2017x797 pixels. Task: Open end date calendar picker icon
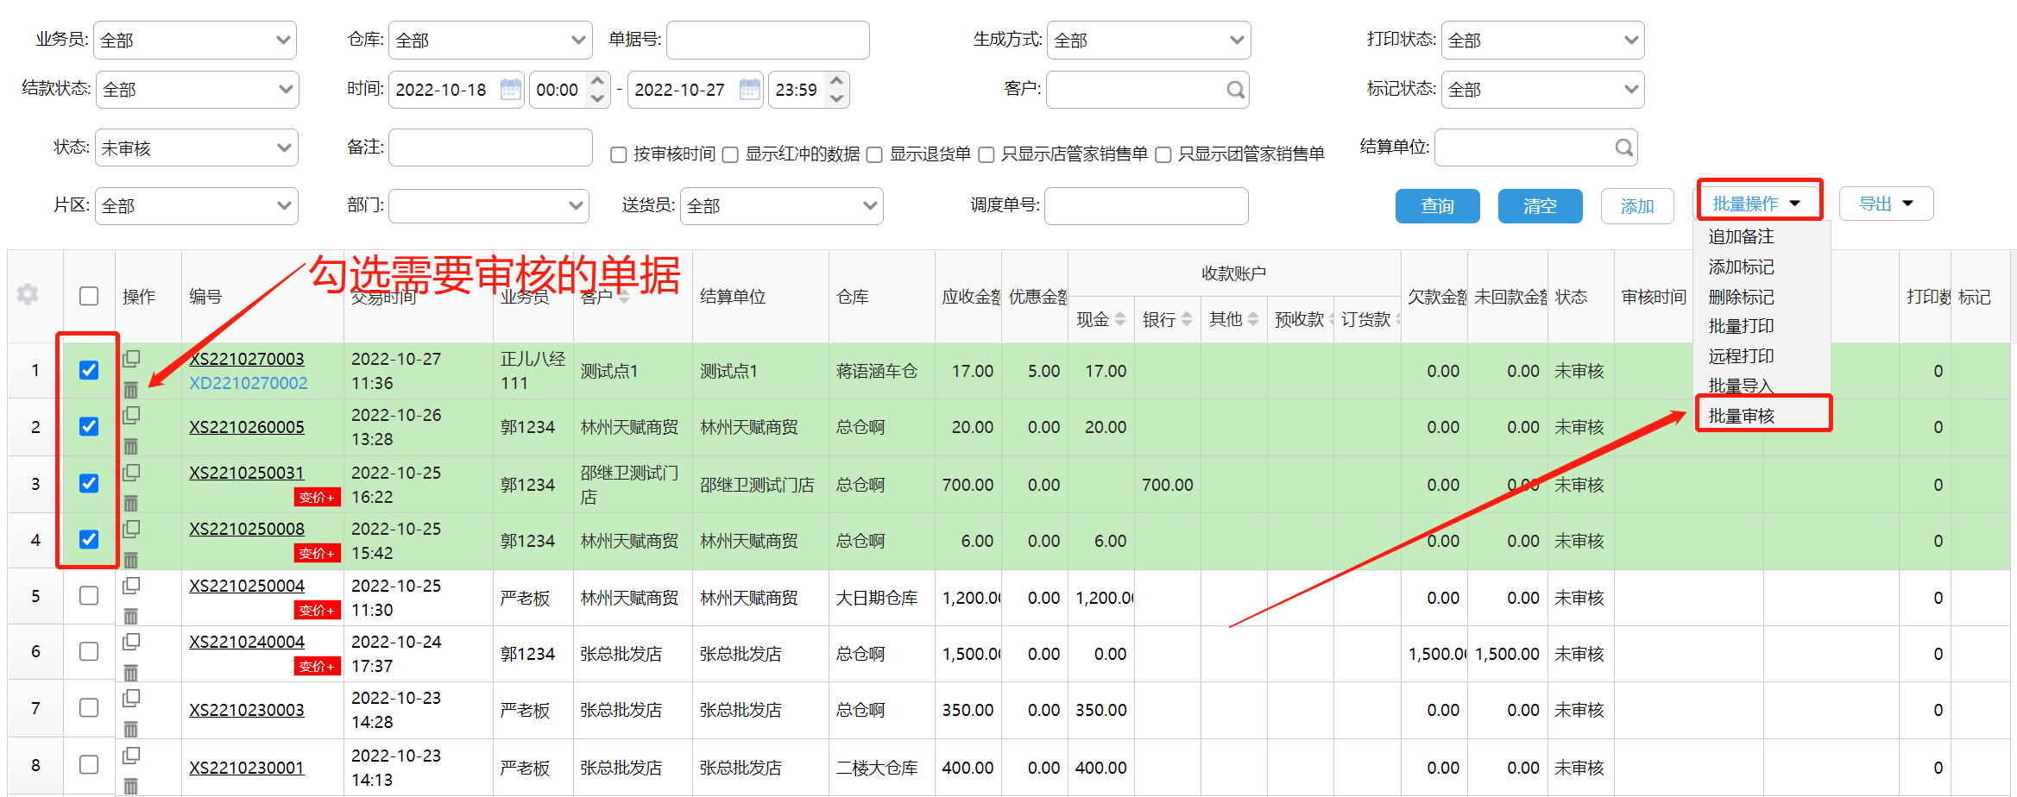(x=749, y=89)
